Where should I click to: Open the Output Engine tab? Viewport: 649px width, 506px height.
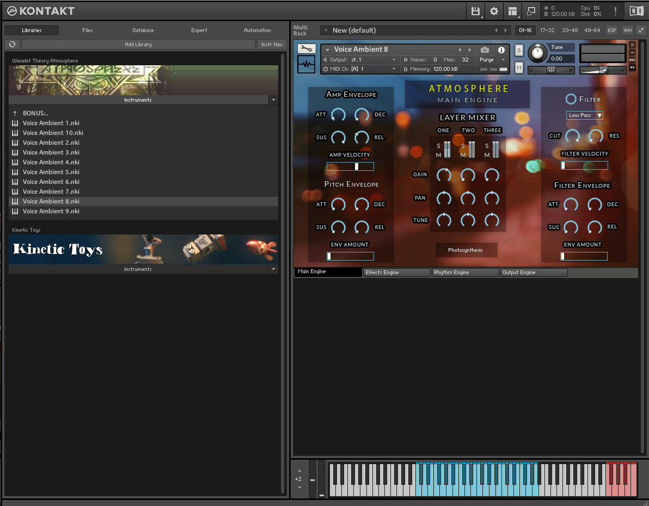[x=534, y=272]
